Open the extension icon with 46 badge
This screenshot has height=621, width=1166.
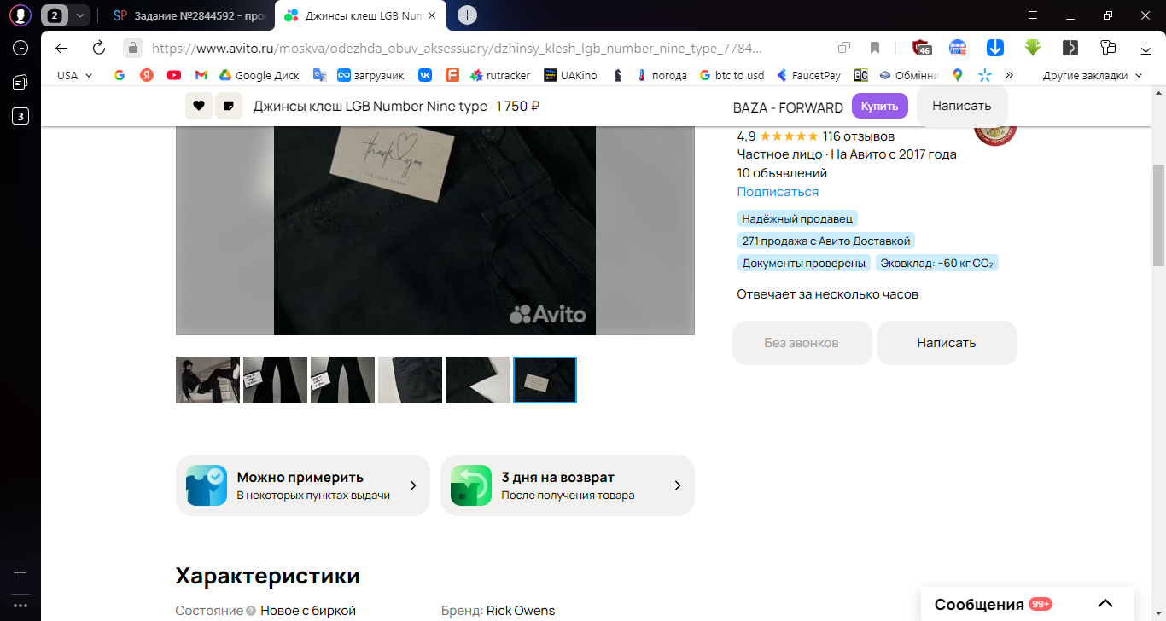point(921,48)
